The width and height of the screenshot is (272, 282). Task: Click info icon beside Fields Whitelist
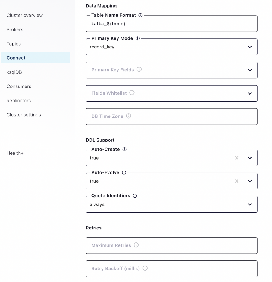pos(132,93)
